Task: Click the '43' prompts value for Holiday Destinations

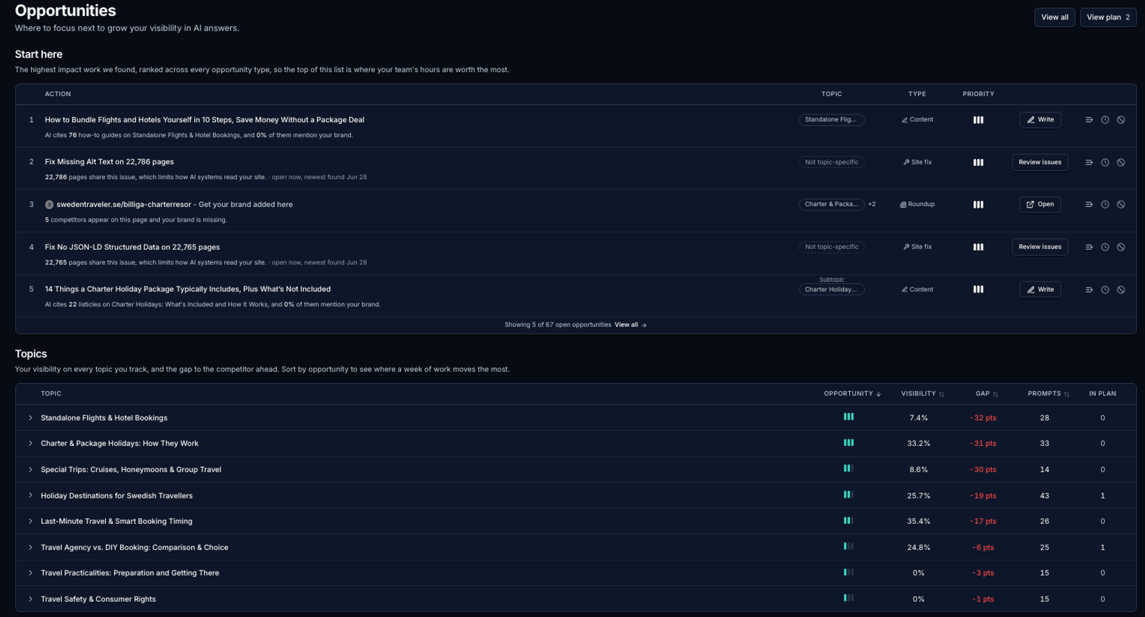Action: [x=1044, y=495]
